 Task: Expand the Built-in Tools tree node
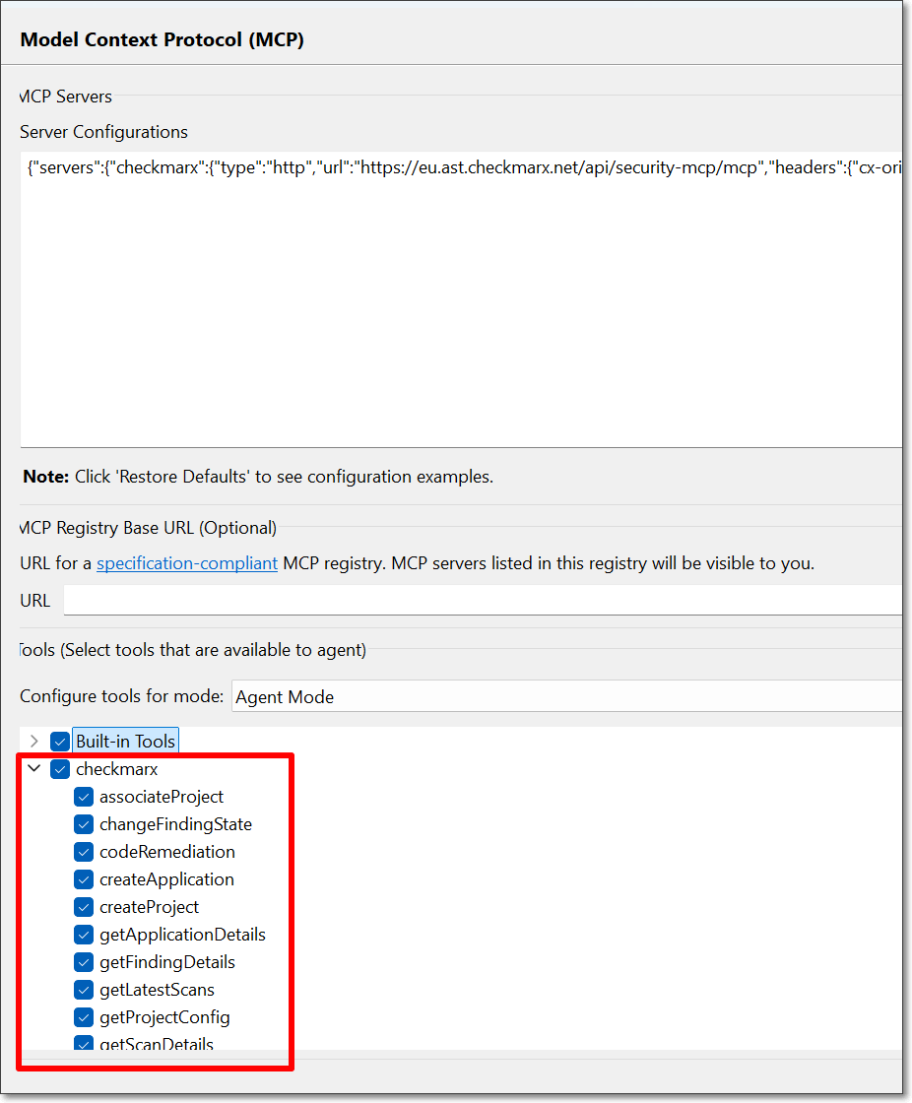[x=33, y=742]
